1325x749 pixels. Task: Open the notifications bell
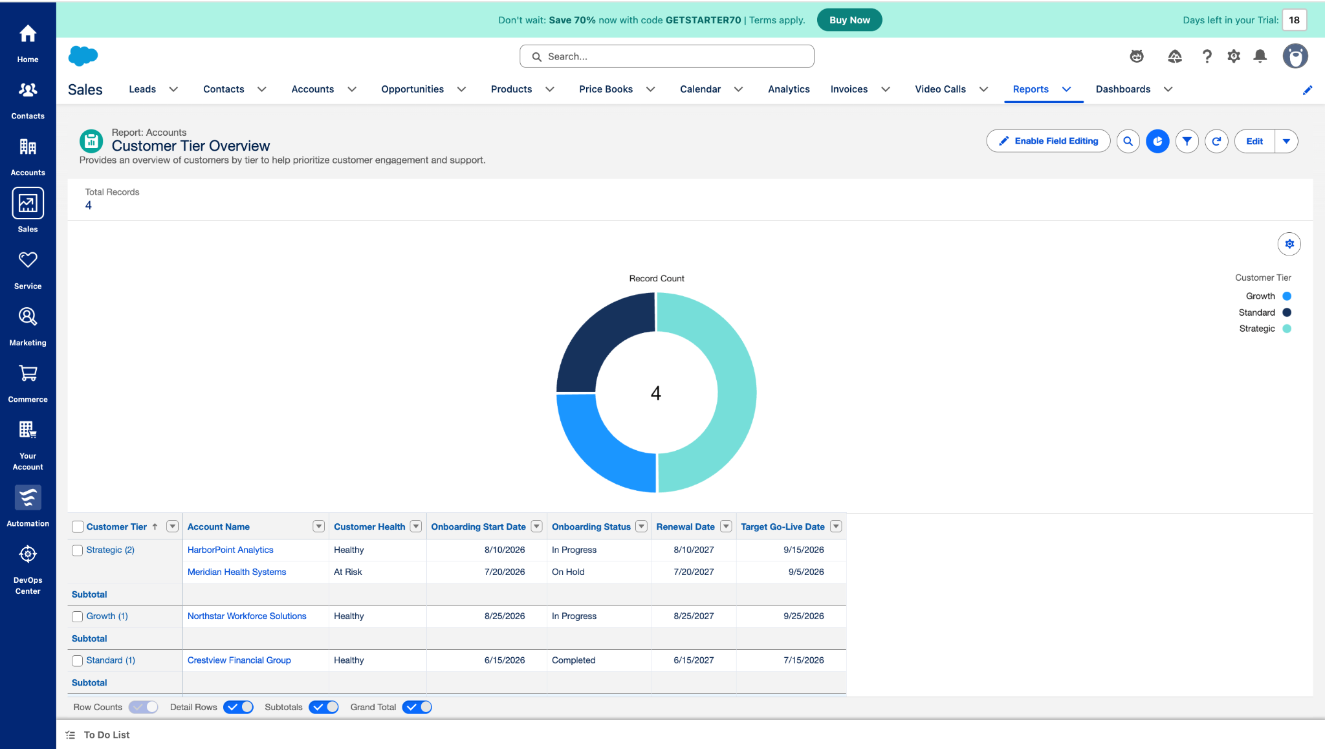point(1260,56)
